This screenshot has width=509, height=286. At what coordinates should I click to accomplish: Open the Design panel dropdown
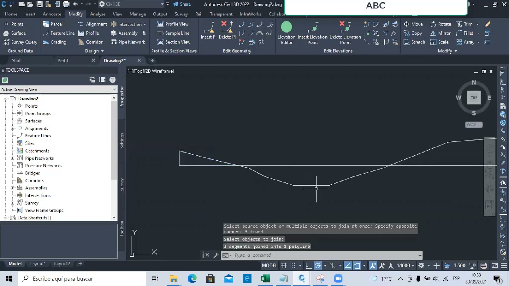pos(94,51)
